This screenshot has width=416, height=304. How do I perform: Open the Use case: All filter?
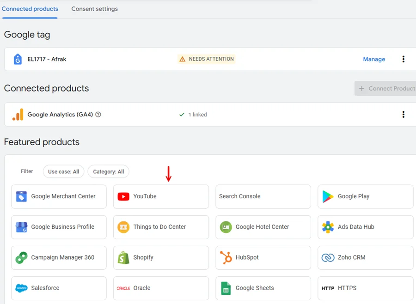pos(63,171)
